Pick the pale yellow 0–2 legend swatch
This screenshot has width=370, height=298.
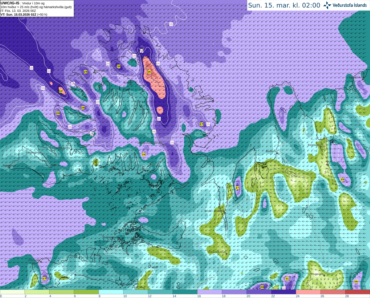pos(12,292)
